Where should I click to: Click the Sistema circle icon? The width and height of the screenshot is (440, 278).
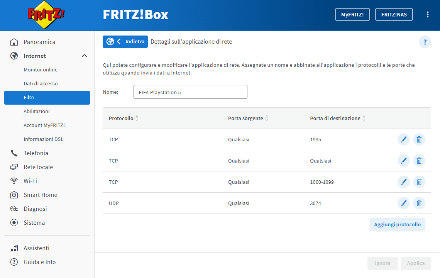(14, 223)
